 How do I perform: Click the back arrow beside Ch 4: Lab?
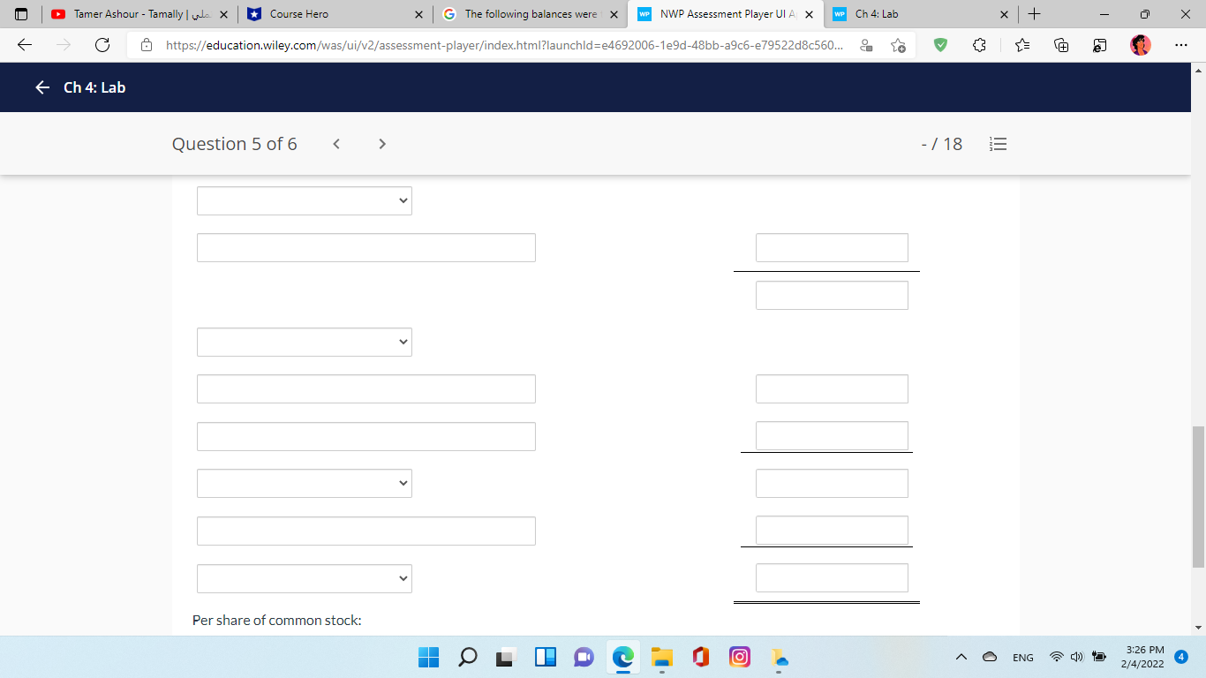click(x=41, y=87)
